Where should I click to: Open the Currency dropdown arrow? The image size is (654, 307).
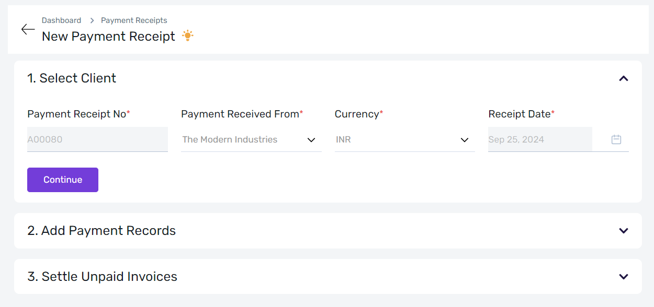[465, 140]
